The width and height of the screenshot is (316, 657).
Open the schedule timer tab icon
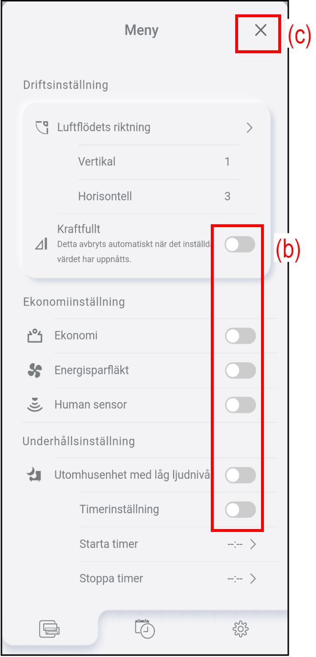(145, 628)
